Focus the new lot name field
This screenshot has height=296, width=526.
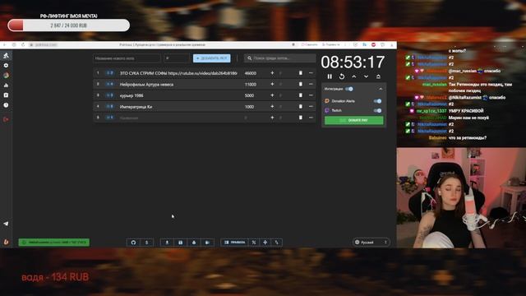127,58
